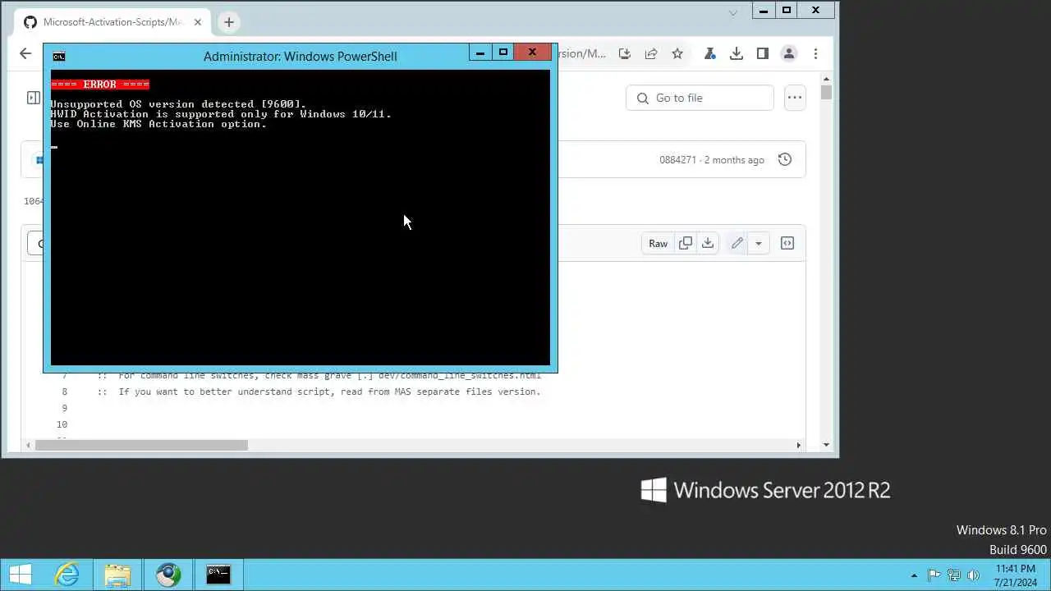Click vertical scrollbar up arrow
This screenshot has width=1051, height=591.
[826, 79]
